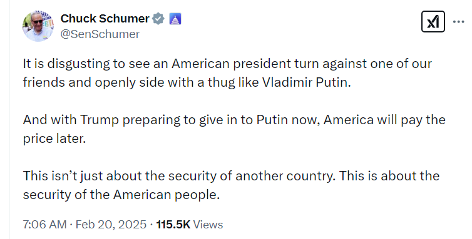Click the name 'Vladimir Putin' in post
The height and width of the screenshot is (239, 472).
pos(307,82)
